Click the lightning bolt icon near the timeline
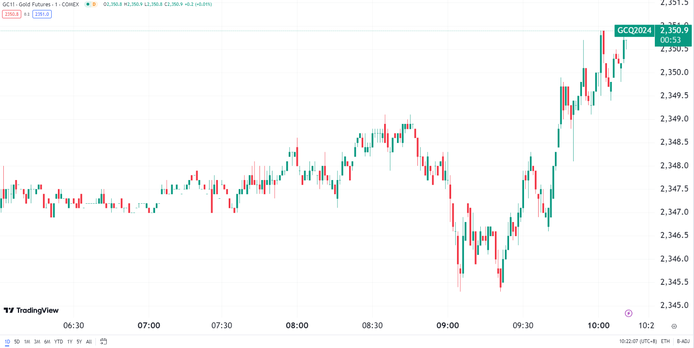The image size is (694, 348). [628, 313]
